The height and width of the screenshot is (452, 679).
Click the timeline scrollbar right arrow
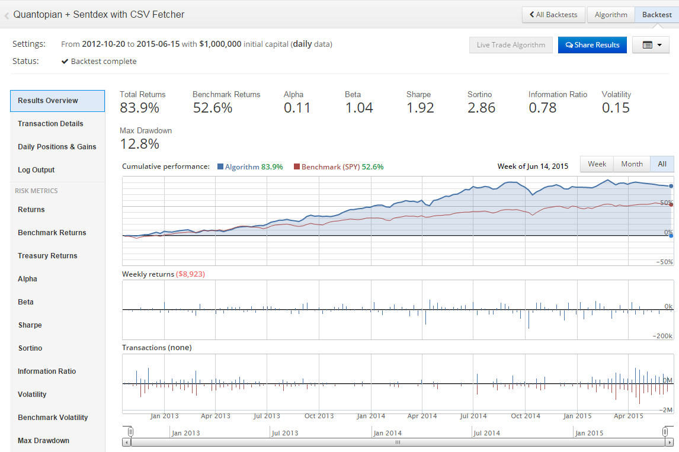(x=670, y=442)
